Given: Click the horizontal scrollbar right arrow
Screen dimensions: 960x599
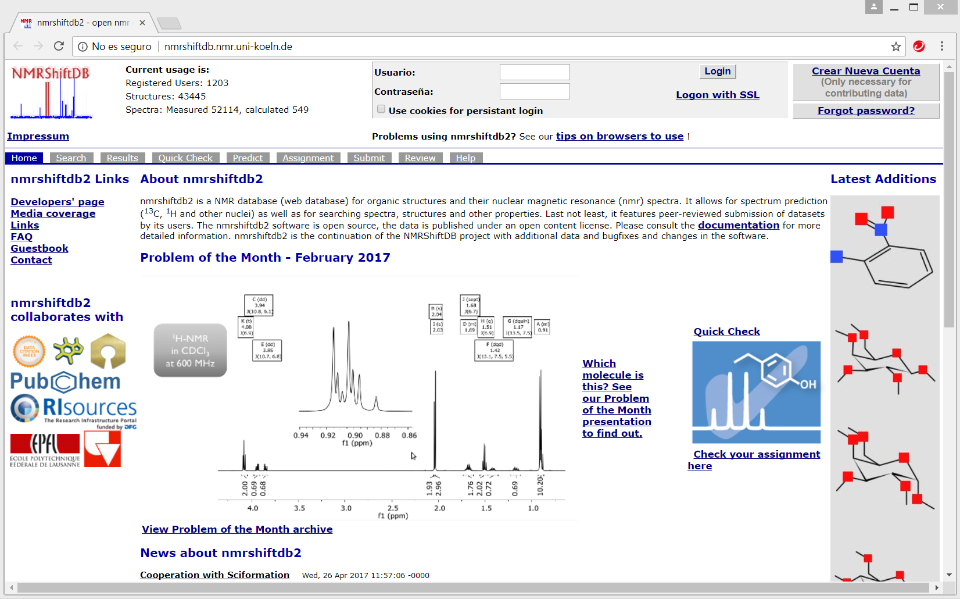Looking at the screenshot, I should [x=937, y=588].
